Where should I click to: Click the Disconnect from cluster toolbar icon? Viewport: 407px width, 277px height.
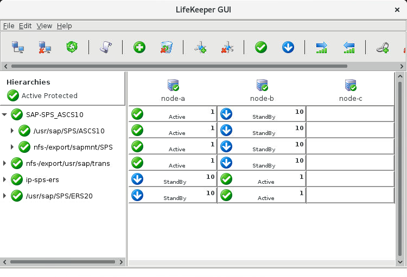(44, 47)
